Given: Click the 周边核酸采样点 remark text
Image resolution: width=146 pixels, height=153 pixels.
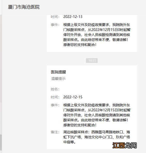Looking at the screenshot, I should [97, 137].
